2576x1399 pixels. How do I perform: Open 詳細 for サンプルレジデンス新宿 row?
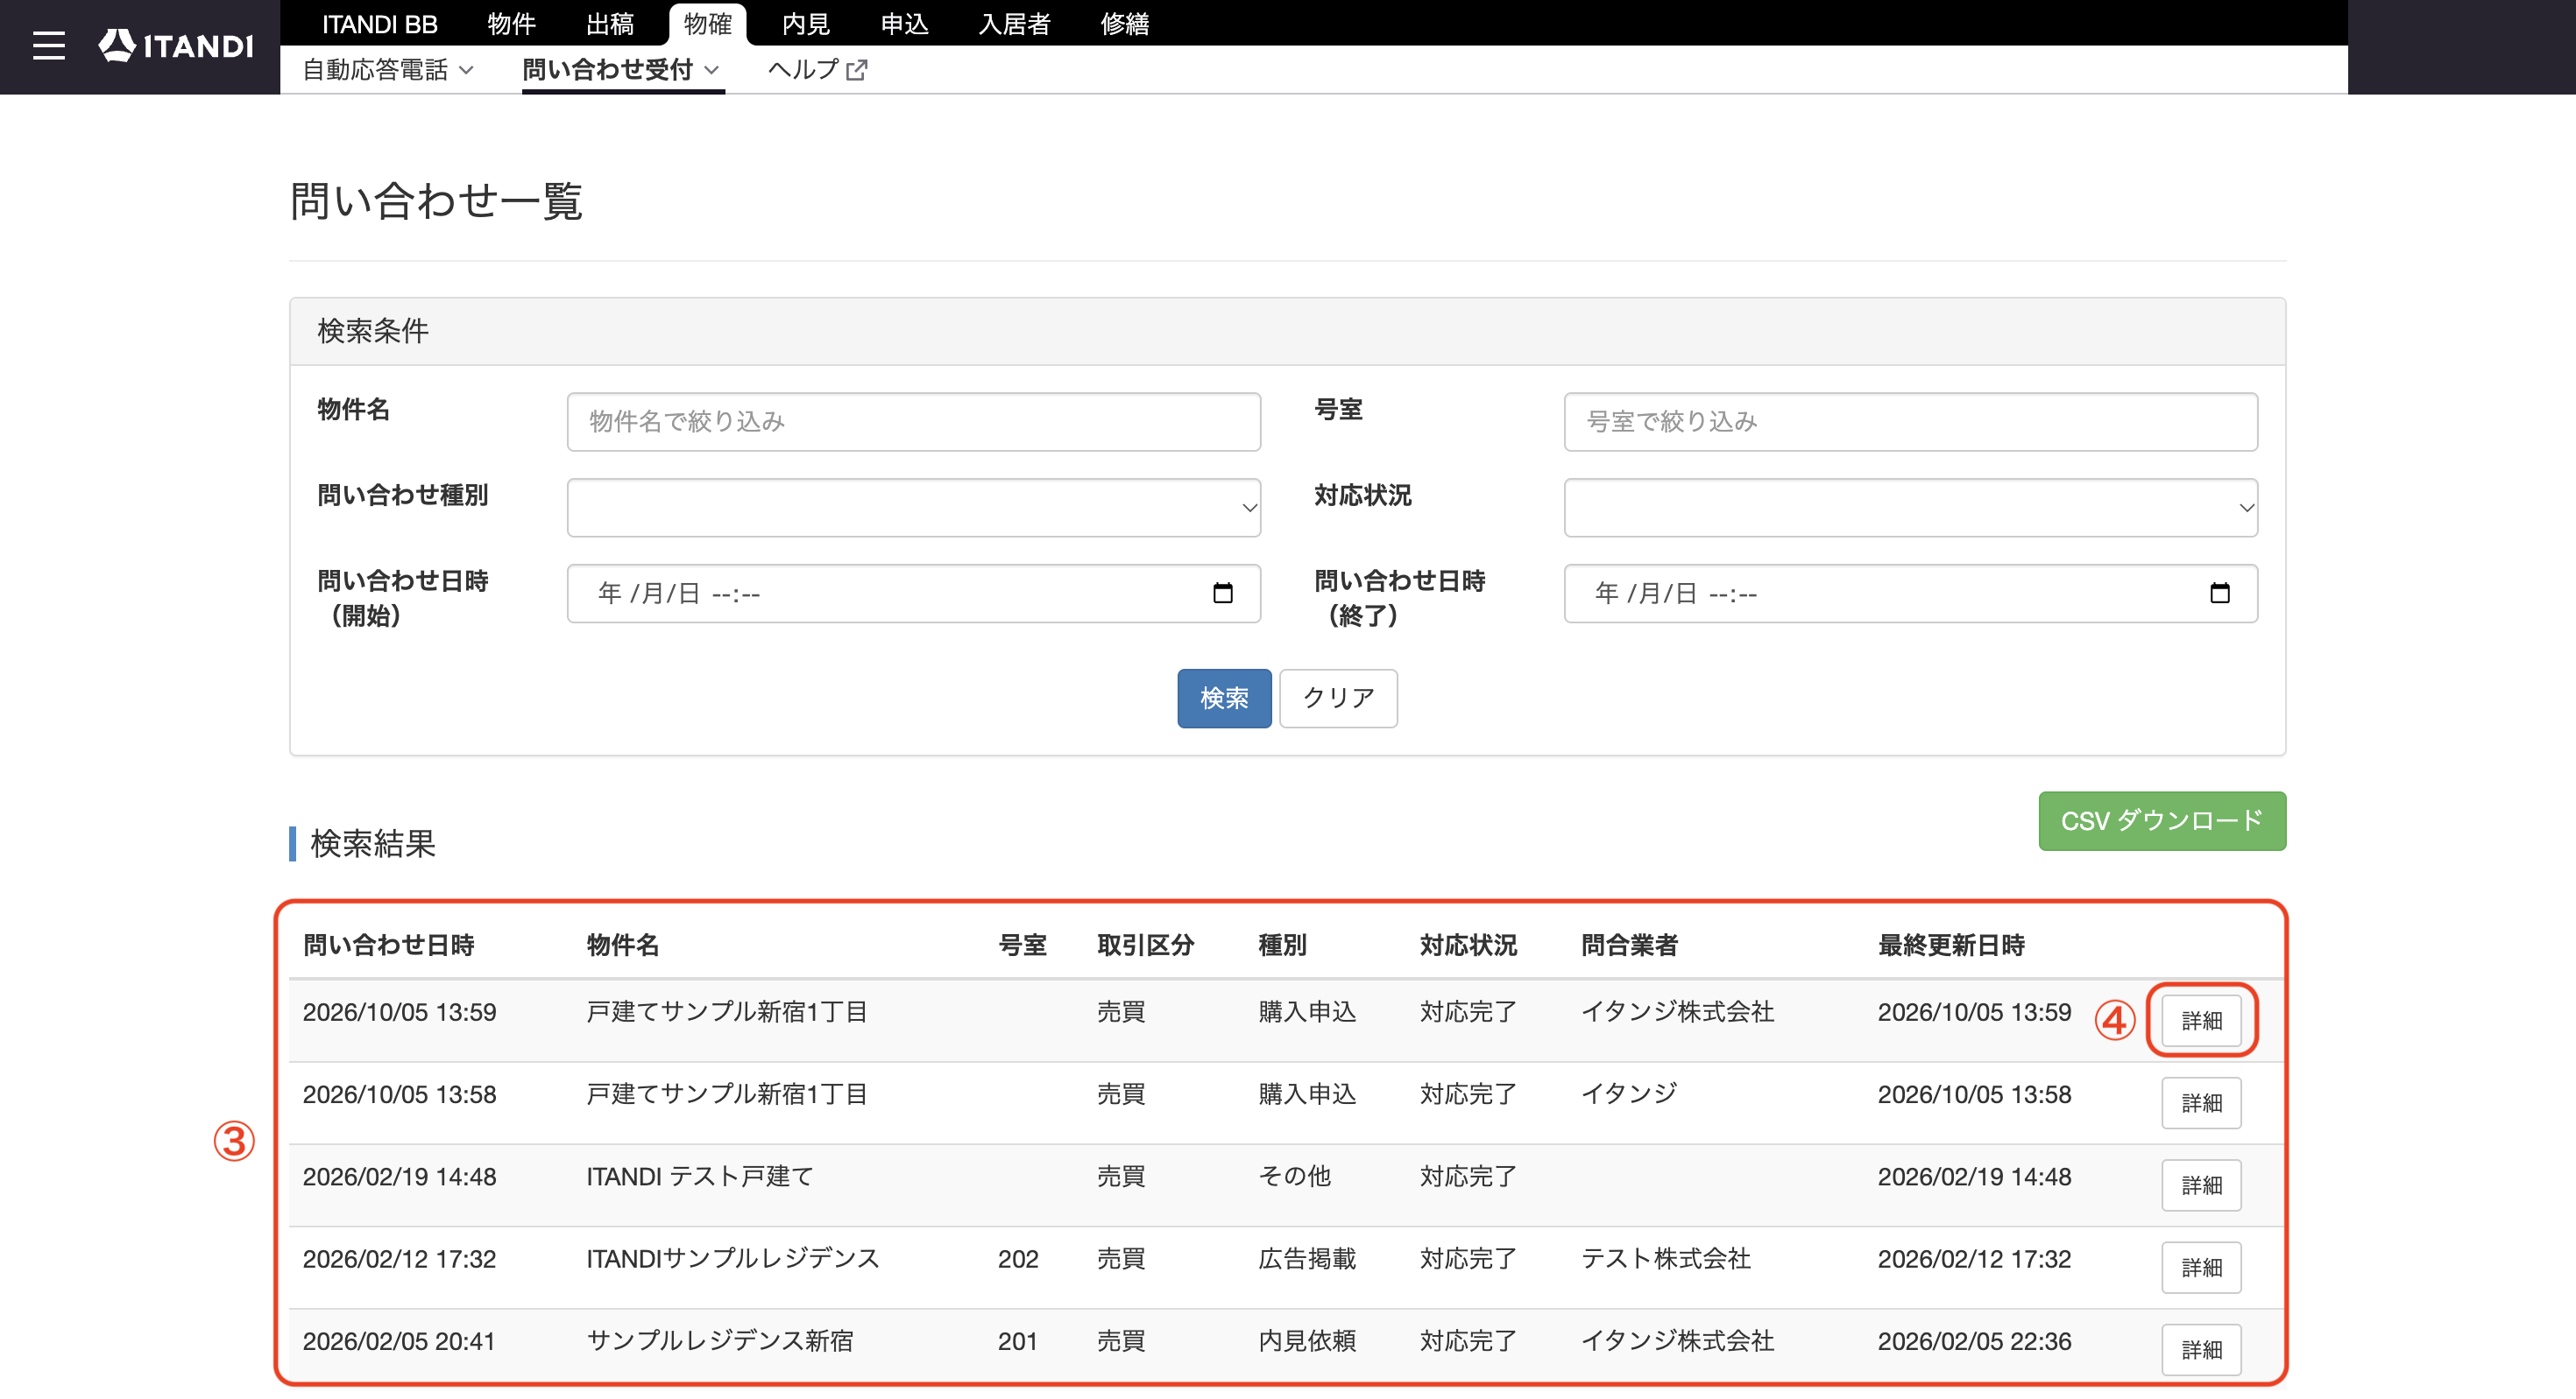tap(2201, 1350)
